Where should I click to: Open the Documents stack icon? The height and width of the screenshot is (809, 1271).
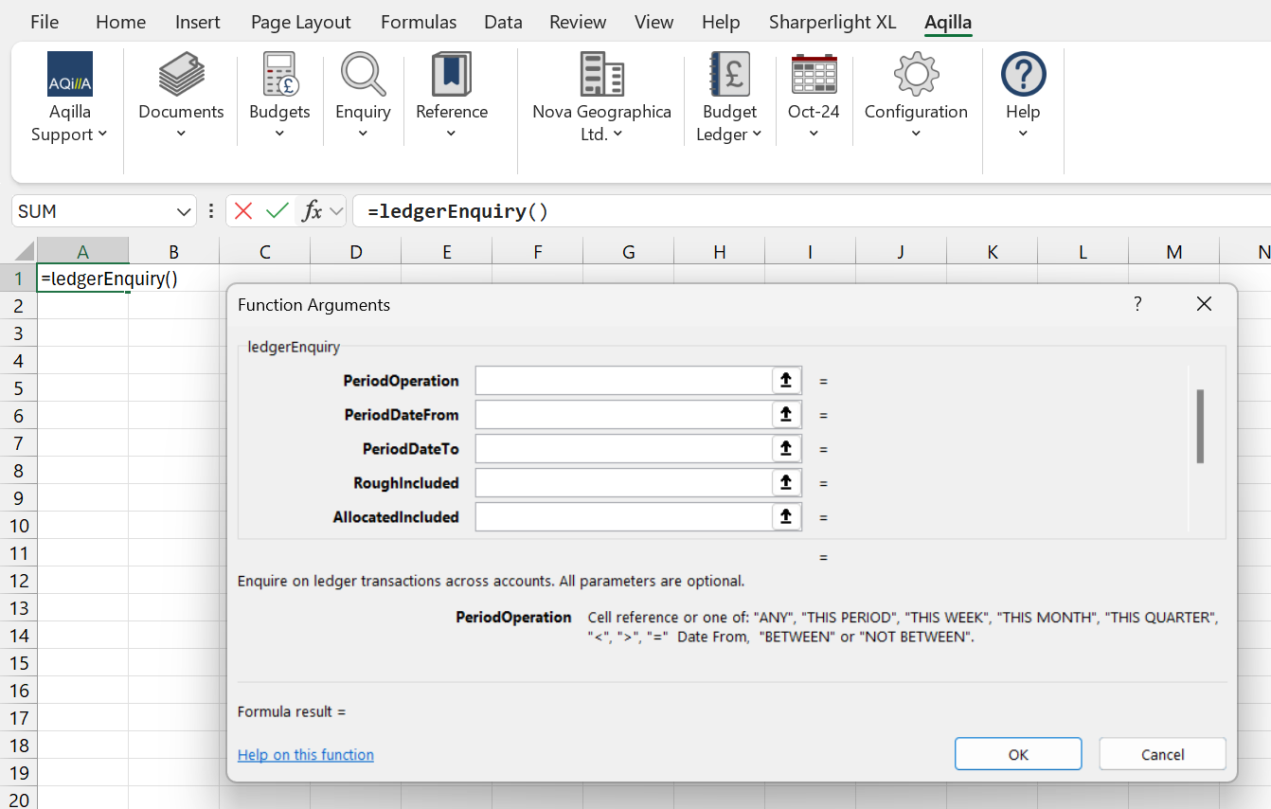(181, 76)
